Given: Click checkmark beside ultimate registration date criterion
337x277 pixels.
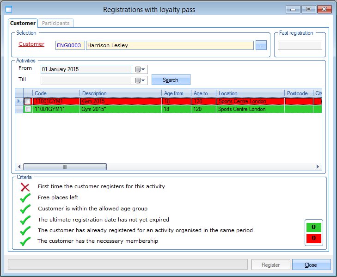Looking at the screenshot, I should coord(25,220).
